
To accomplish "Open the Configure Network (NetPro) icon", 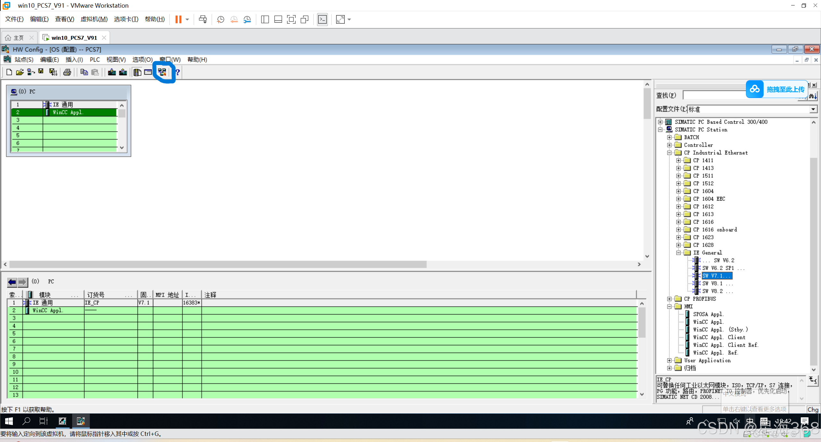I will [162, 72].
